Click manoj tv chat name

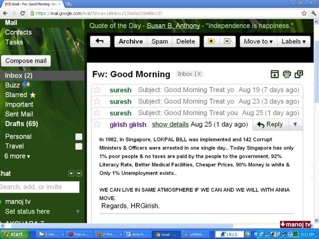coord(18,202)
